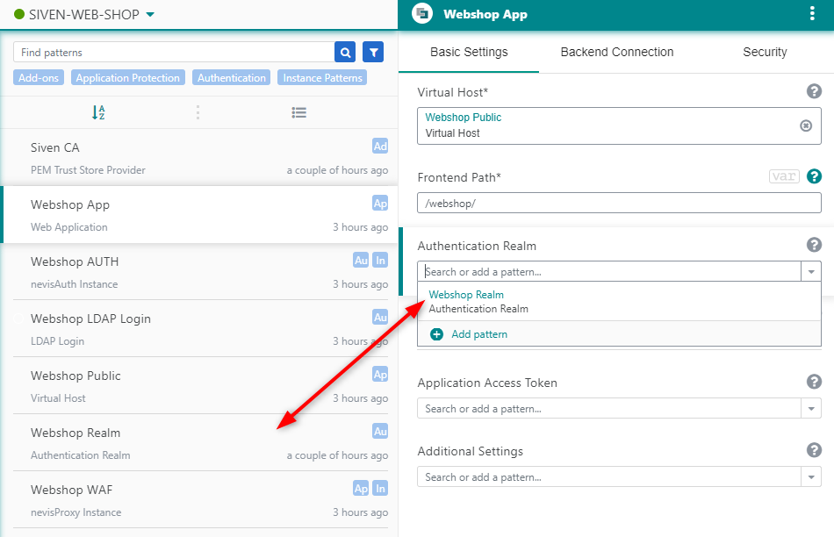Expand the SIVEN-WEB-SHOP project dropdown
This screenshot has width=834, height=537.
[x=150, y=15]
